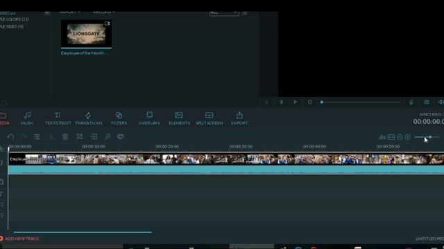Click the preview volume speaker icon
Viewport: 444px width, 249px height.
(x=441, y=102)
